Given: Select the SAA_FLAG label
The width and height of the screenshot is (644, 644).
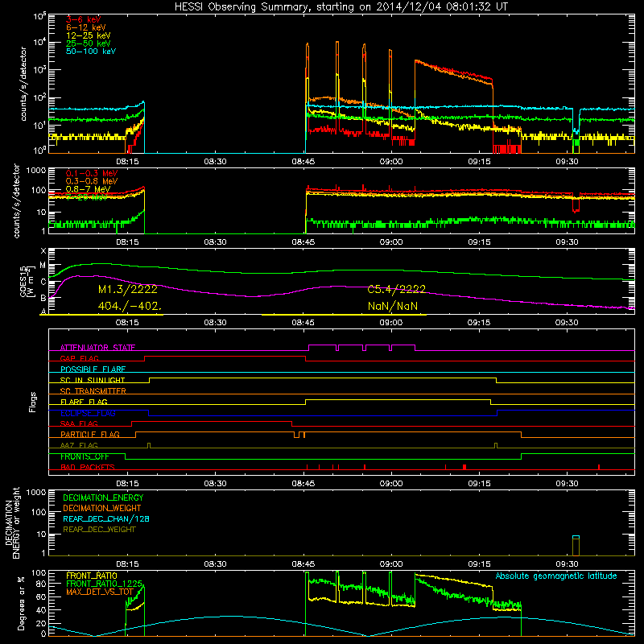Looking at the screenshot, I should [79, 423].
